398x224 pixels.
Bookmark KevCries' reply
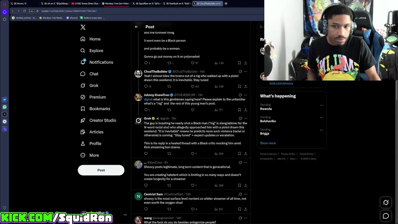(x=239, y=185)
